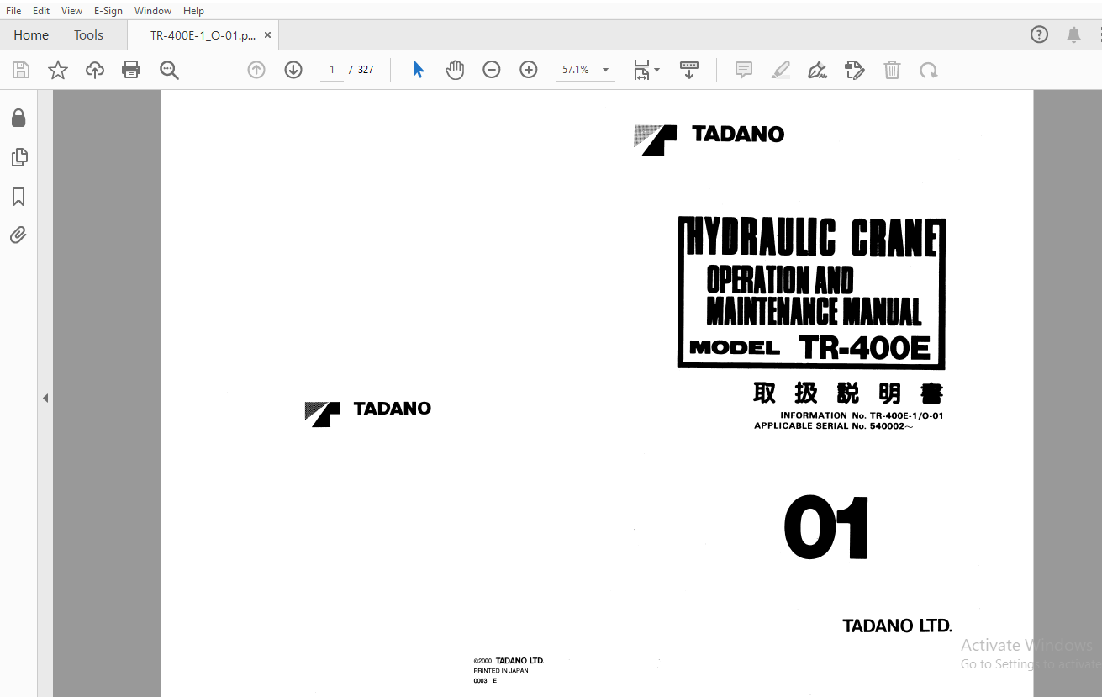Image resolution: width=1102 pixels, height=697 pixels.
Task: Click the star bookmark icon
Action: (58, 70)
